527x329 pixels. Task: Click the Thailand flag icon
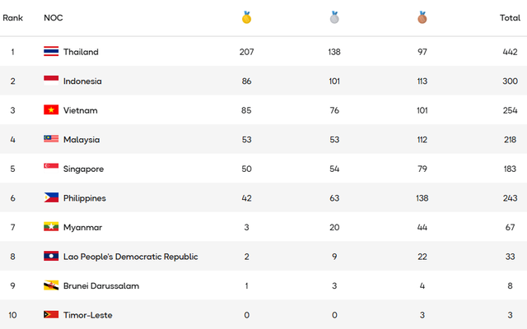(x=51, y=52)
